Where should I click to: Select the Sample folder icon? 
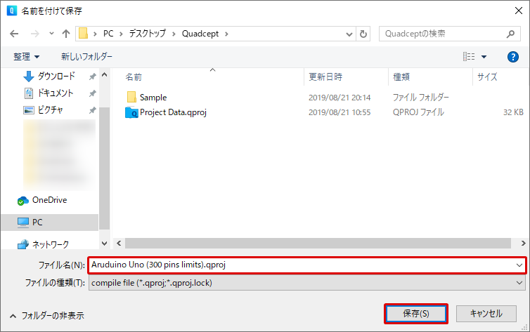(131, 97)
